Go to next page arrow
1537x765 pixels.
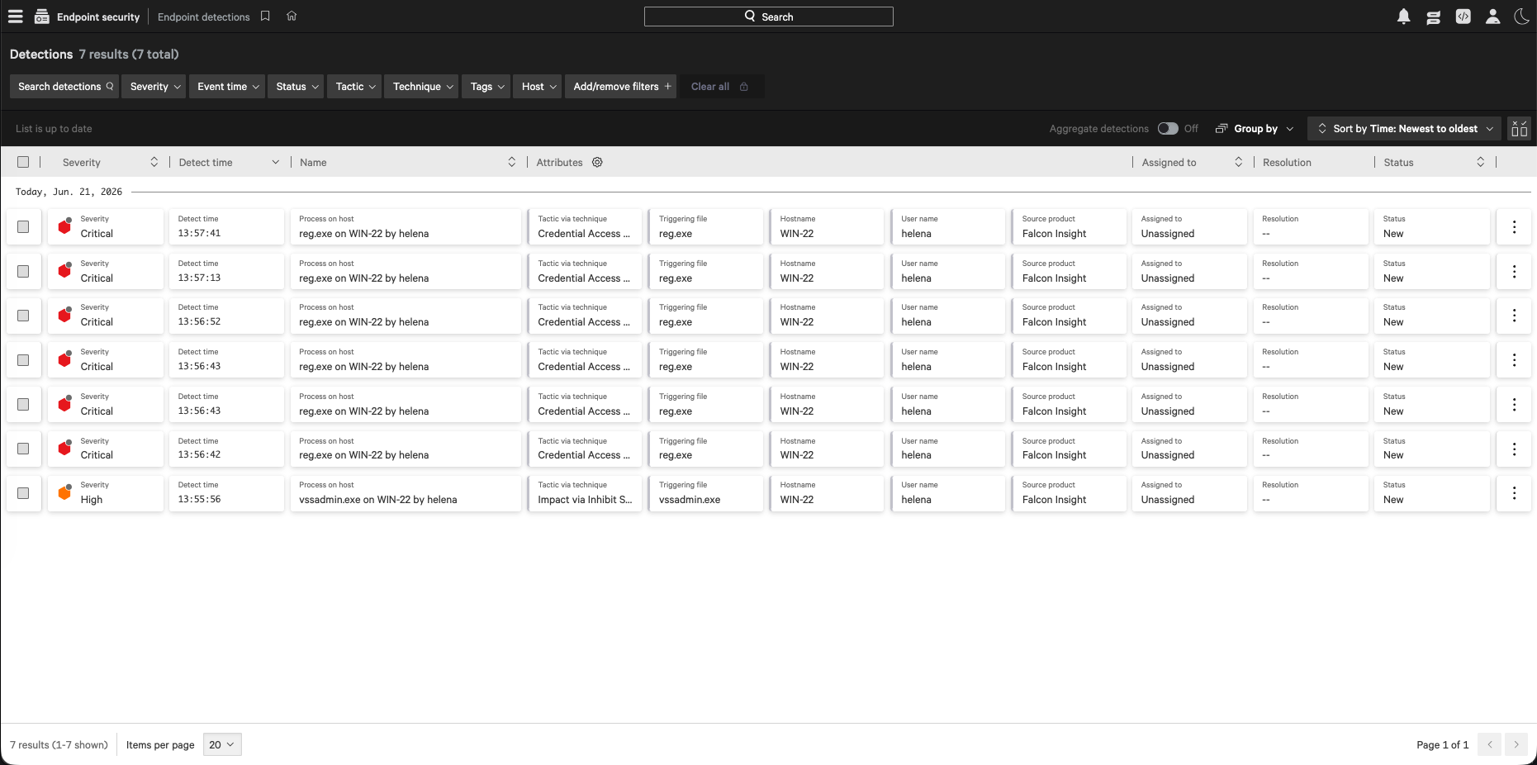[1516, 744]
